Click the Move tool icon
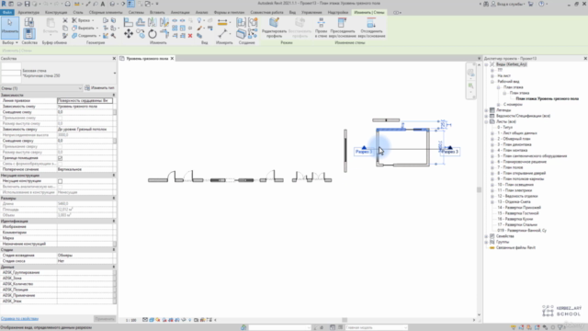Screen dimensions: 588x331 pyautogui.click(x=129, y=34)
